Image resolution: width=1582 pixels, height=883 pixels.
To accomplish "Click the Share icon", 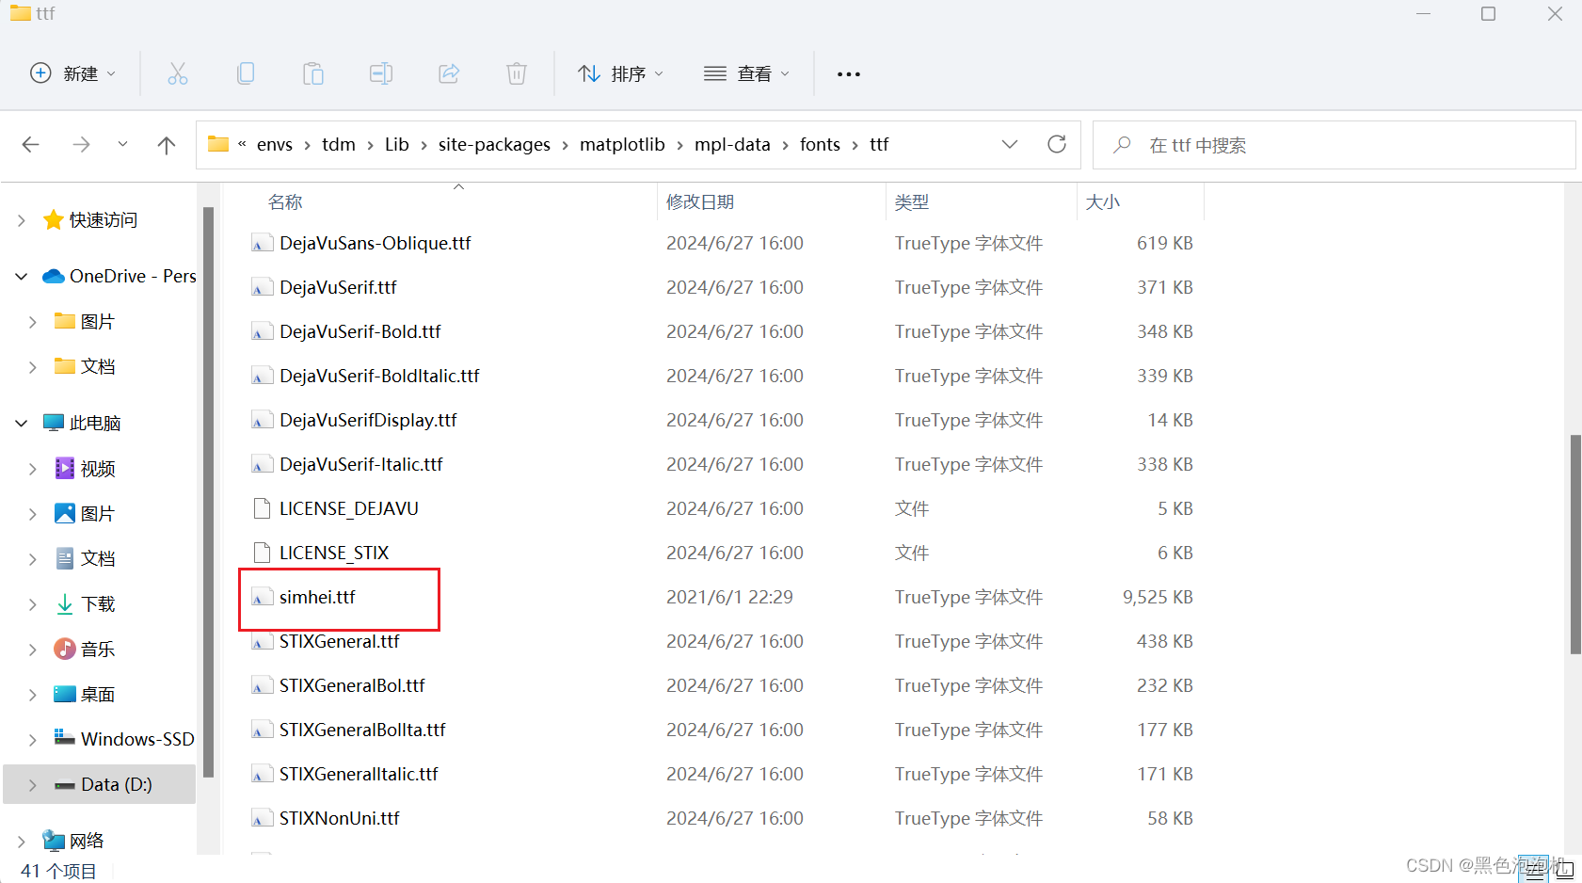I will tap(449, 73).
